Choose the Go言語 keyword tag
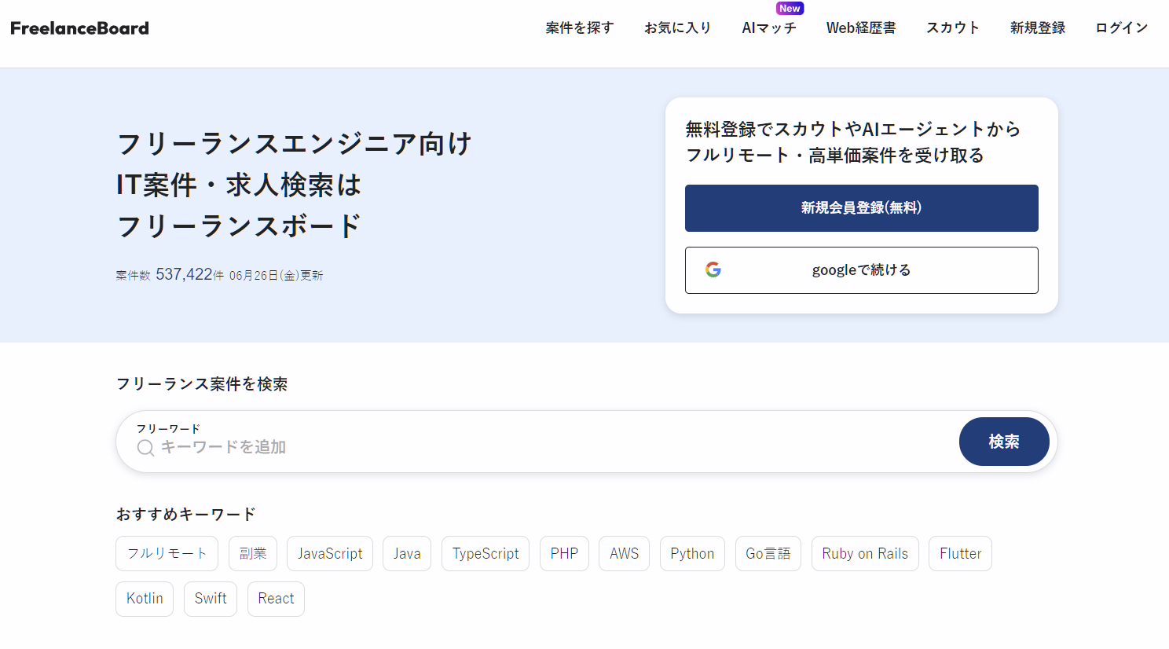 768,554
